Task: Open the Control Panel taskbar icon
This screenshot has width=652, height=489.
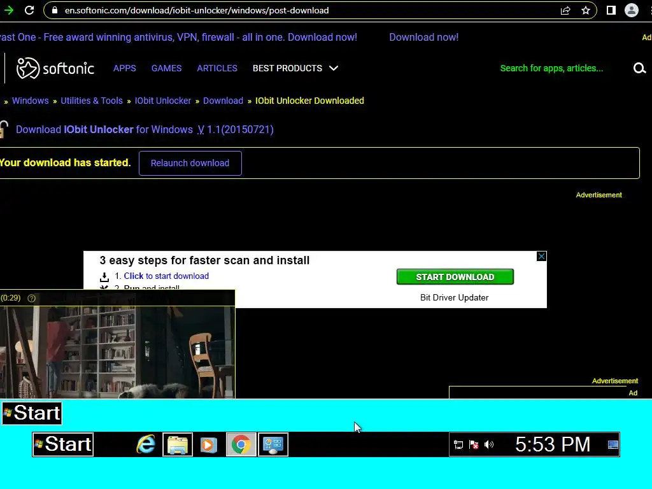Action: [273, 444]
